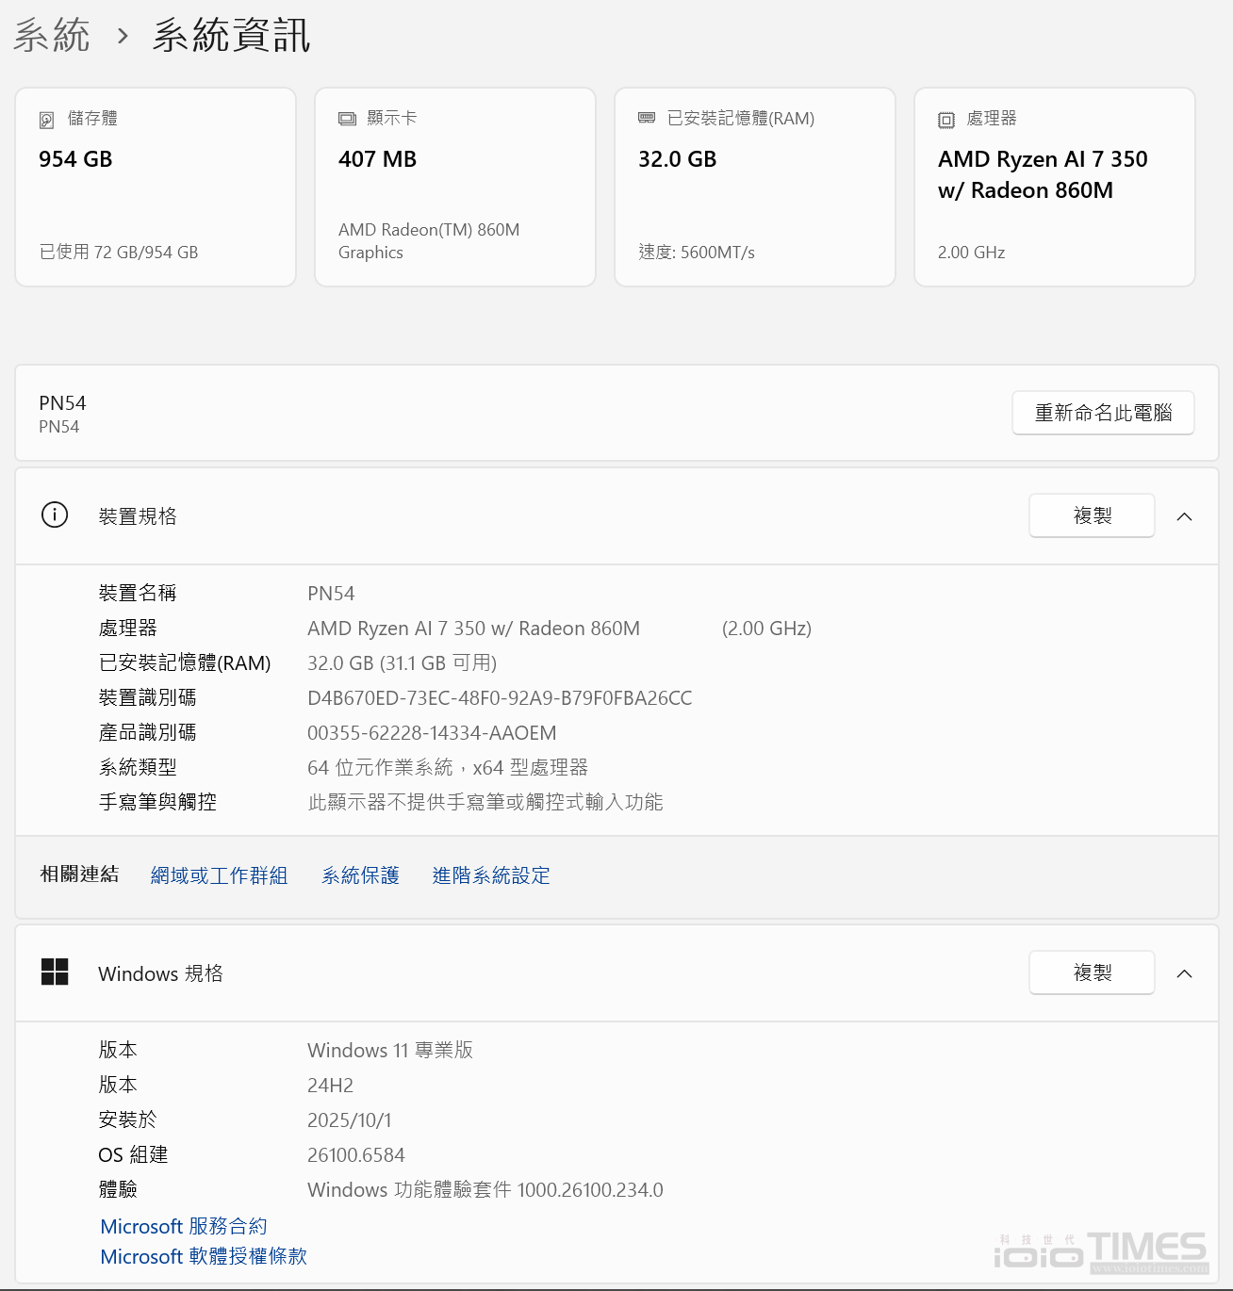Open the 系統保護 link
This screenshot has width=1233, height=1291.
point(360,875)
